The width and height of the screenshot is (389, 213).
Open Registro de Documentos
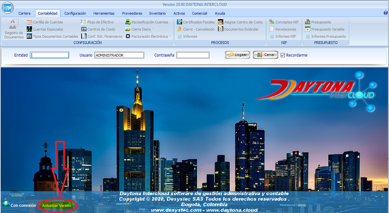(14, 29)
